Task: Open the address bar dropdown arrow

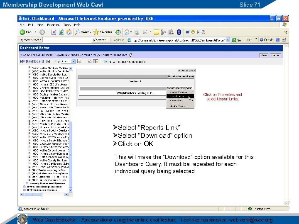Action: [x=228, y=40]
